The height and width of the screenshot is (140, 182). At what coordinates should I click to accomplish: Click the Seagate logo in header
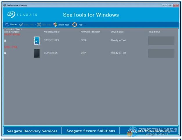[x=12, y=15]
